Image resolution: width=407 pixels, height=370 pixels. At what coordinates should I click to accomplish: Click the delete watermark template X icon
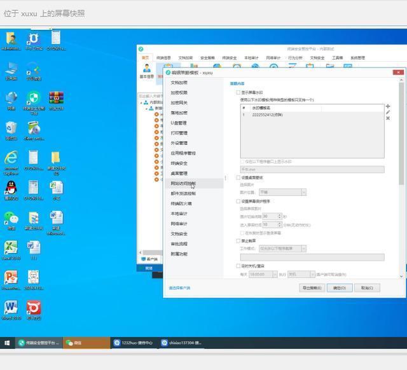tap(388, 118)
